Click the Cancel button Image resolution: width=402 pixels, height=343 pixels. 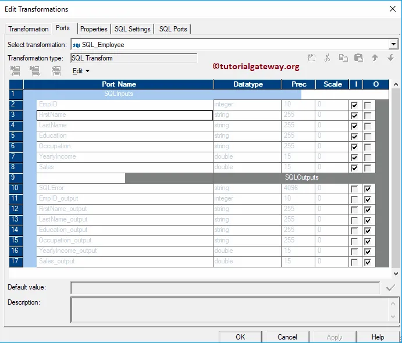pyautogui.click(x=287, y=337)
